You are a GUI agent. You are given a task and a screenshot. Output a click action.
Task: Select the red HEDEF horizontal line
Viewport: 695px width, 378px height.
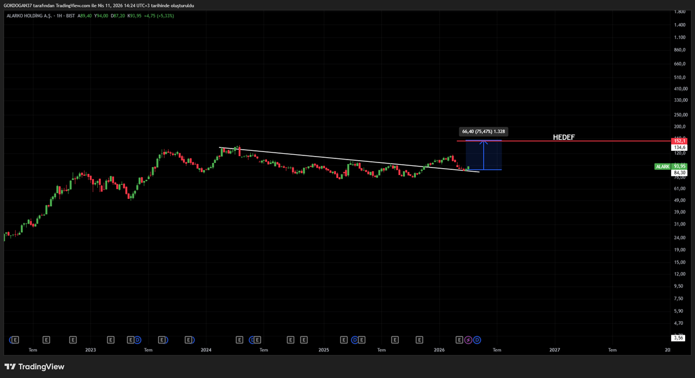[x=564, y=141]
